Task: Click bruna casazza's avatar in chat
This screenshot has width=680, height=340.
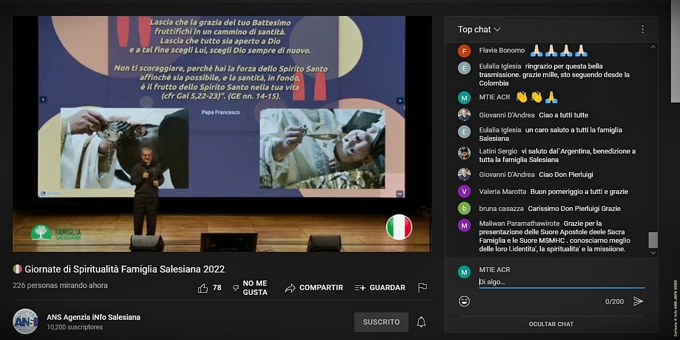Action: (464, 208)
